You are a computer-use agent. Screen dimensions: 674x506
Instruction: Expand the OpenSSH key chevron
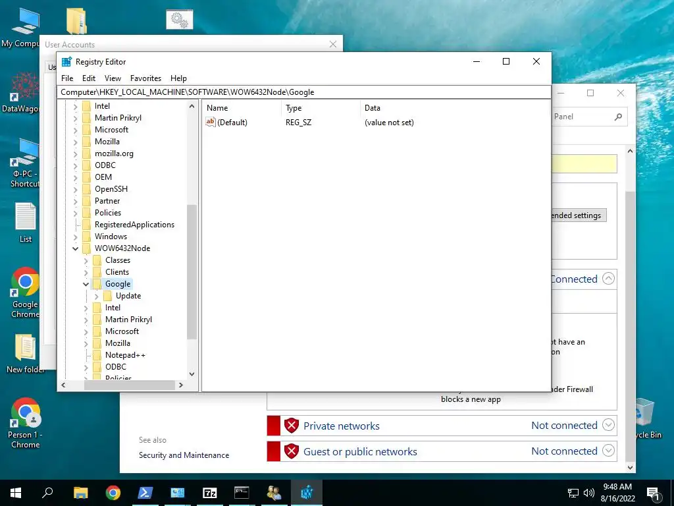75,189
